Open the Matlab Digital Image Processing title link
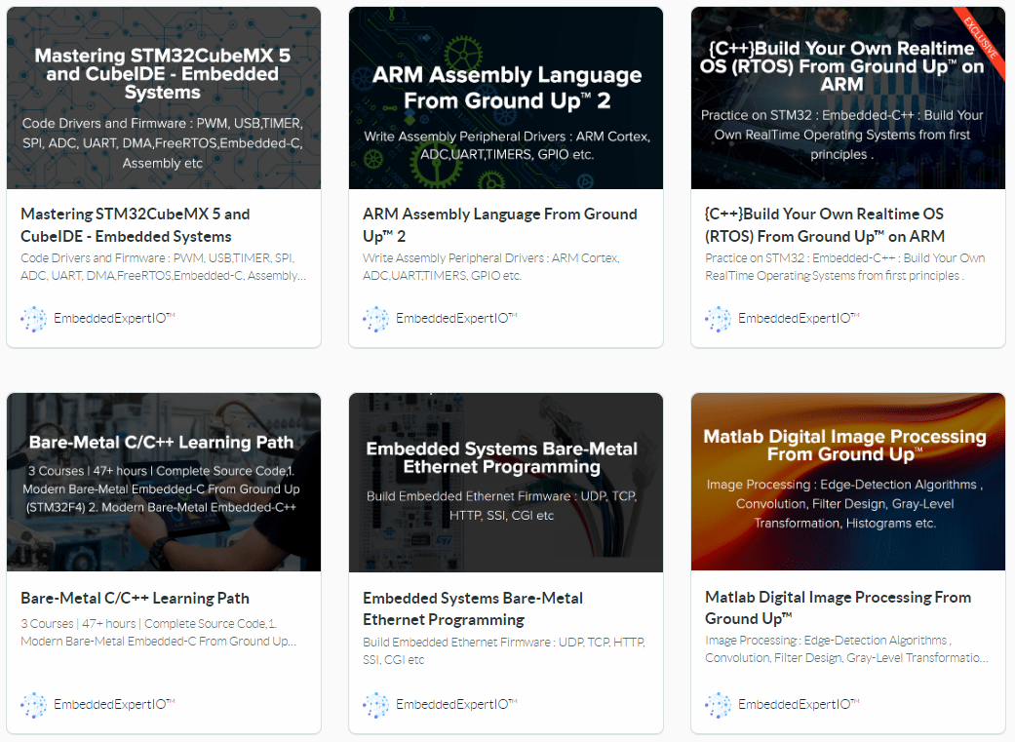This screenshot has width=1015, height=742. pyautogui.click(x=838, y=607)
